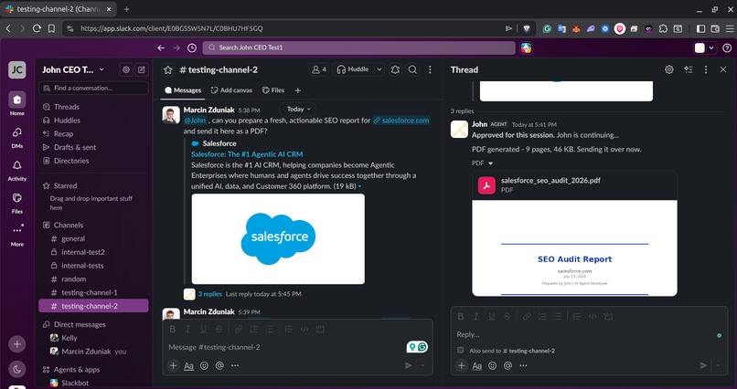Open More in the left rail
The height and width of the screenshot is (389, 737).
[x=17, y=235]
